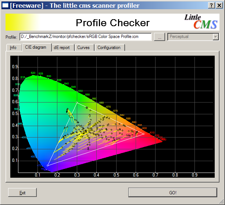
Task: Click the 0.9 x-axis label
Action: [x=194, y=175]
